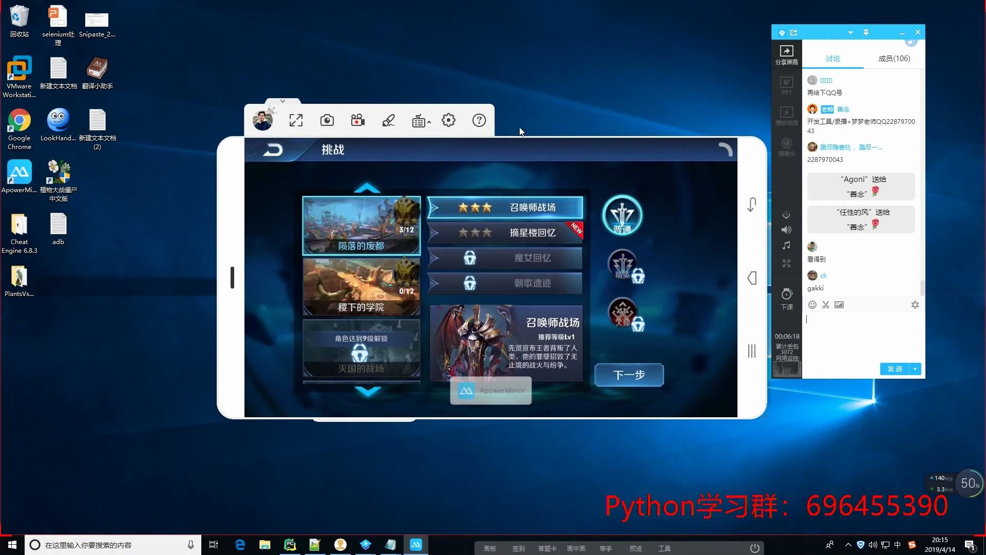Click the 下一步 next step button
The width and height of the screenshot is (986, 555).
629,375
